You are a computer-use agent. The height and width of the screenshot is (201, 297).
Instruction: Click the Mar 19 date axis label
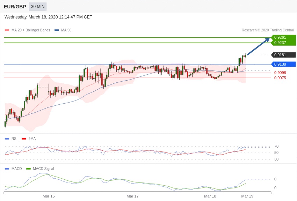(x=247, y=196)
